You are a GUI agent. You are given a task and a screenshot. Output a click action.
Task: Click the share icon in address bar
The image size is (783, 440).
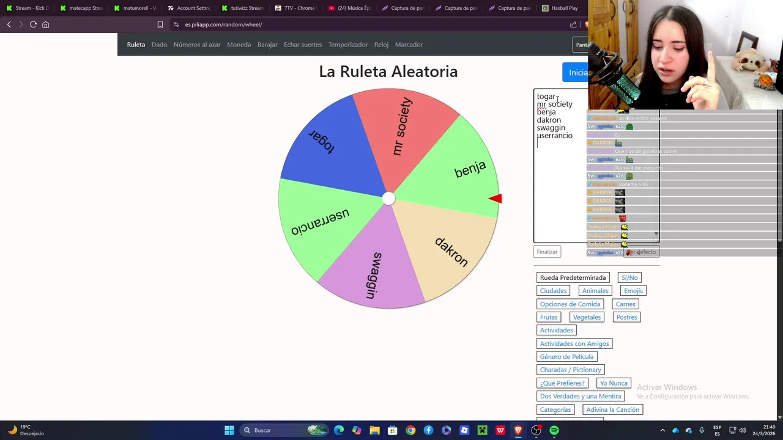573,24
